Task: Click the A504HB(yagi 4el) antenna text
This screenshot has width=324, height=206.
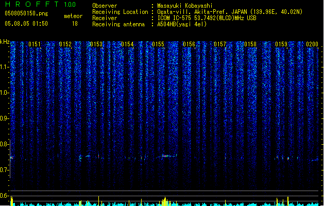Action: click(x=182, y=24)
